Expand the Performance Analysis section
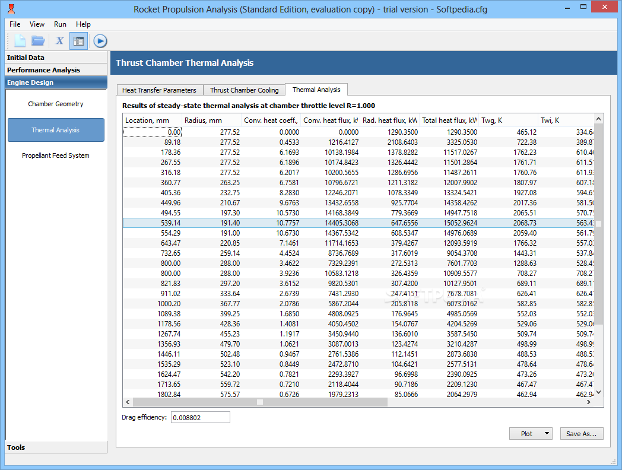 point(56,70)
